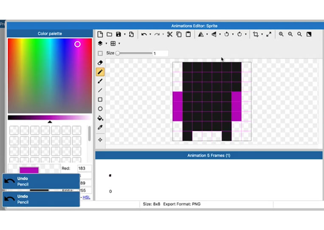
Task: Flip horizontally with the mirror icon
Action: (x=201, y=34)
